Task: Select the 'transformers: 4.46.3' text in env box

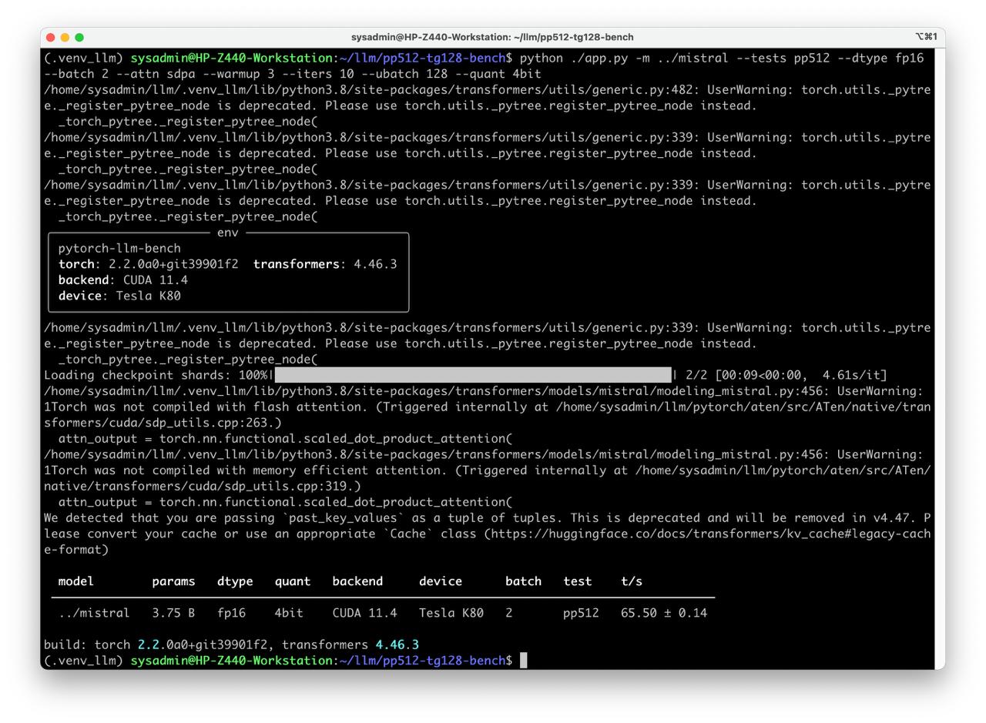Action: pyautogui.click(x=325, y=264)
